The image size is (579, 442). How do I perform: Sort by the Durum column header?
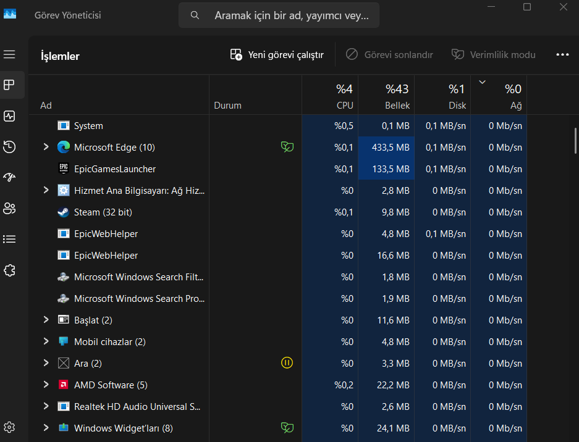pyautogui.click(x=256, y=95)
